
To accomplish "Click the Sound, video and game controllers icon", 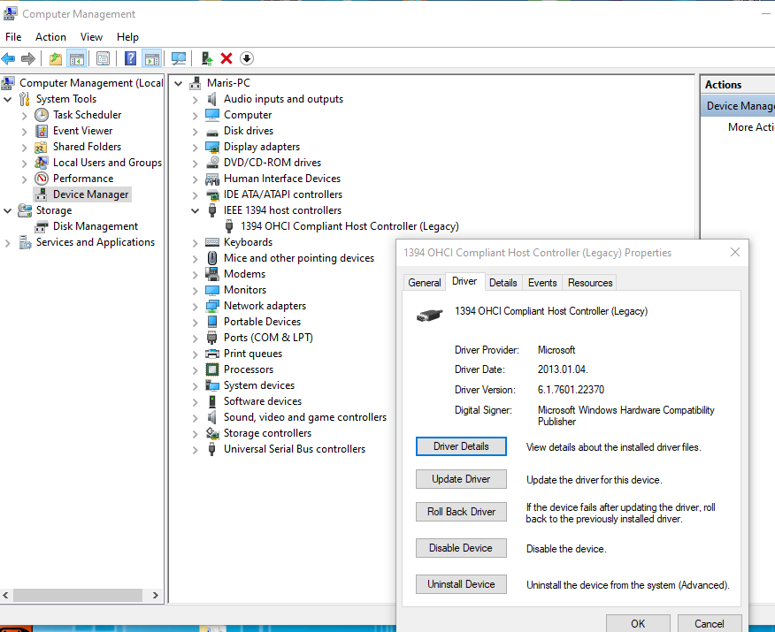I will [212, 417].
